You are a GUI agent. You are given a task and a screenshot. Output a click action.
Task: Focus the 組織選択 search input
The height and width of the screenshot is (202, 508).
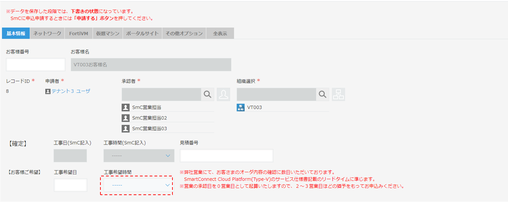click(x=276, y=94)
